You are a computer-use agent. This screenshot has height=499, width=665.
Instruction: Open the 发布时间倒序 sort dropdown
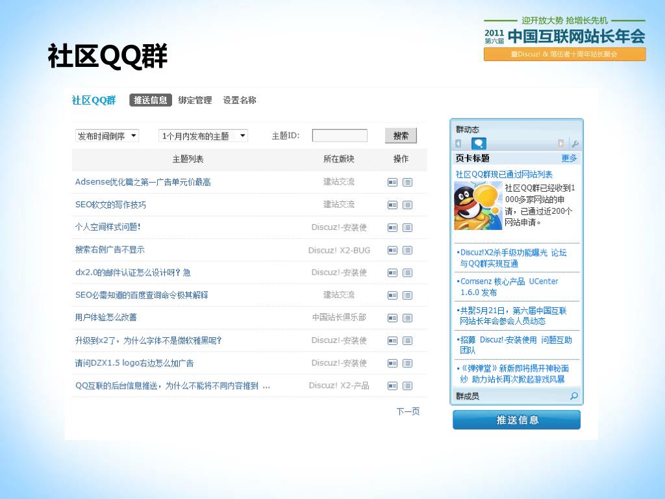[x=107, y=136]
